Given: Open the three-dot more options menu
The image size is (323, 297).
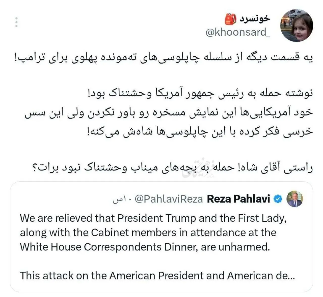Looking at the screenshot, I should tap(16, 22).
